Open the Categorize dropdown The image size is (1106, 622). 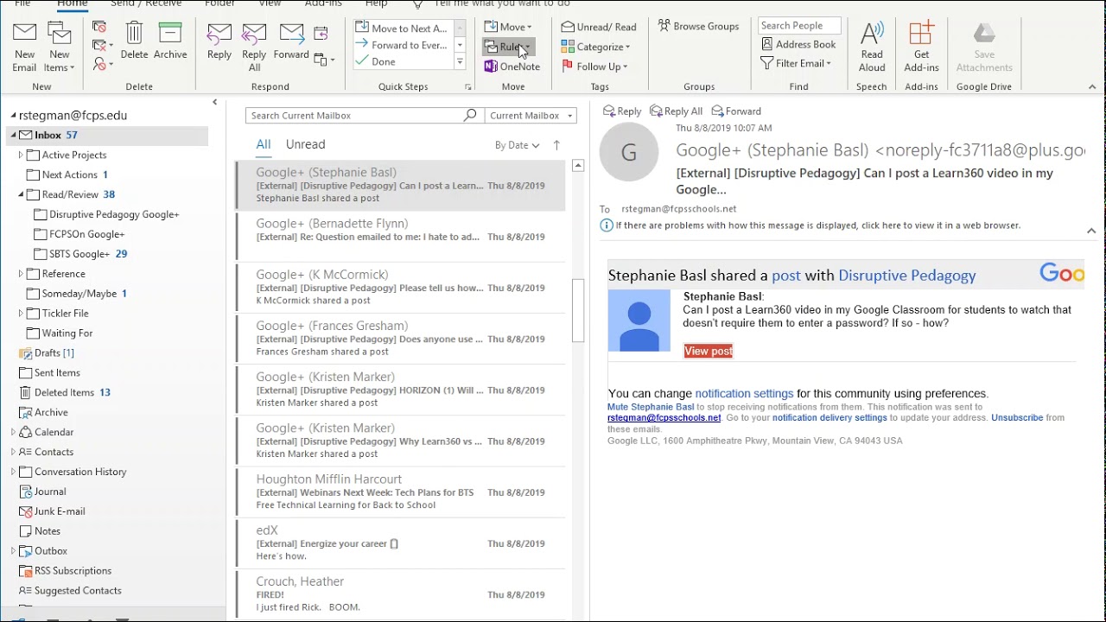coord(596,47)
